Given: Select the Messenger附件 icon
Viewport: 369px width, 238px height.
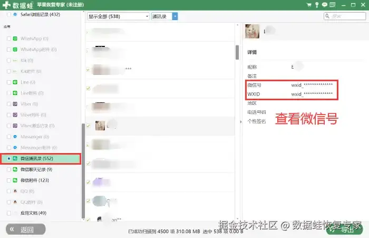Looking at the screenshot, I should click(x=15, y=148).
